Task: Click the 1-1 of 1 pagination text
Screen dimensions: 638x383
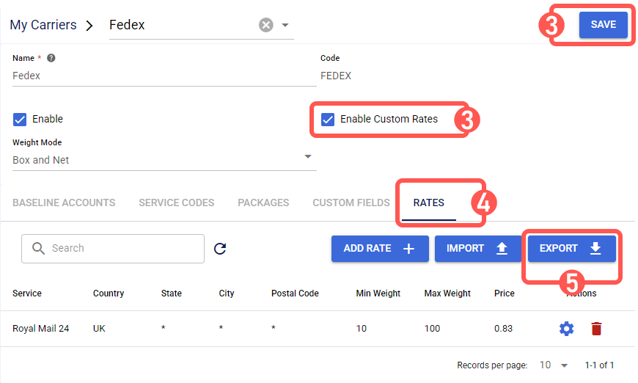Action: (599, 365)
